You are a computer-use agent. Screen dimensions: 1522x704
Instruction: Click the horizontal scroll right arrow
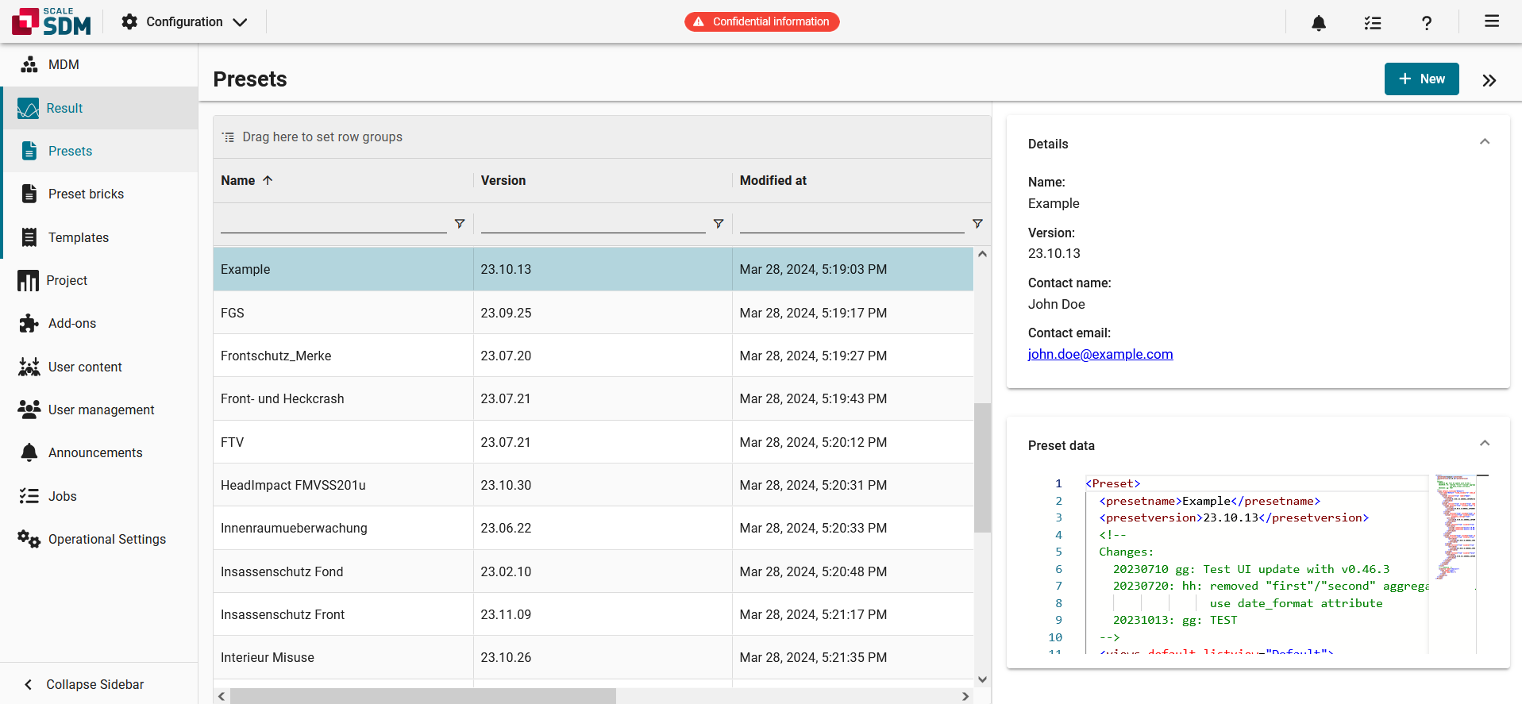pyautogui.click(x=965, y=696)
